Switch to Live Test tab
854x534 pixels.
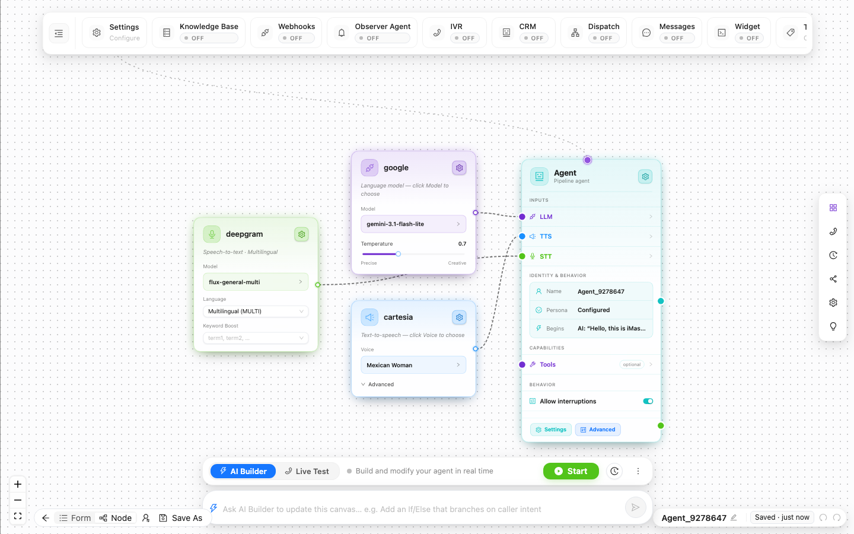tap(307, 471)
